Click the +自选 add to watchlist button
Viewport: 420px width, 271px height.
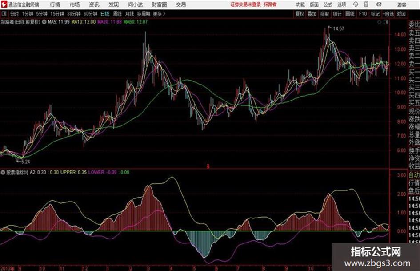click(388, 14)
